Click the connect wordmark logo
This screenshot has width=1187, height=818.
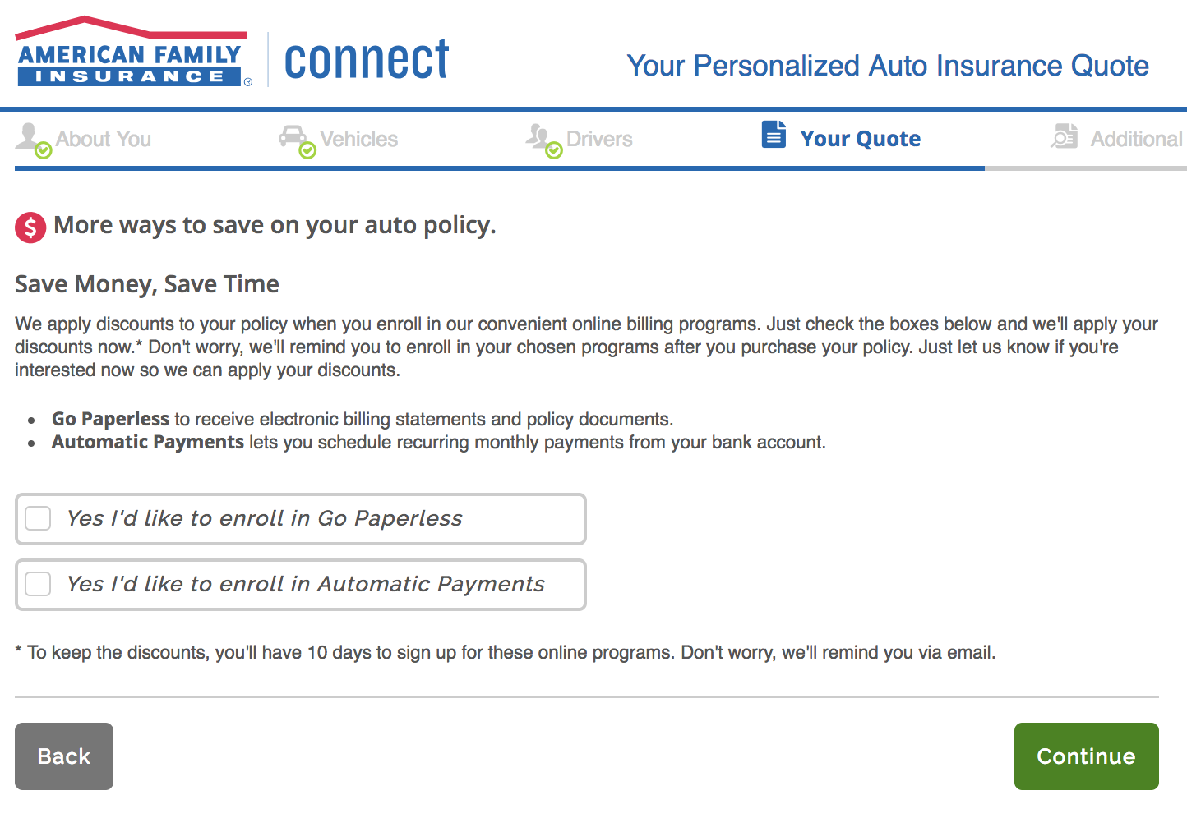[367, 60]
